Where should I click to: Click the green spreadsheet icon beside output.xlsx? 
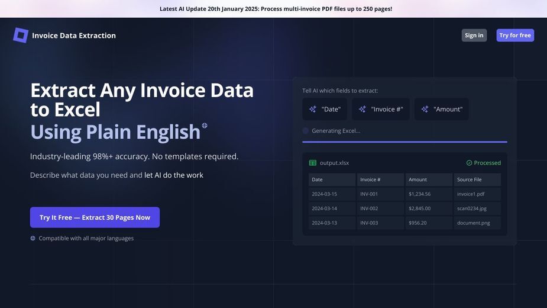point(313,163)
